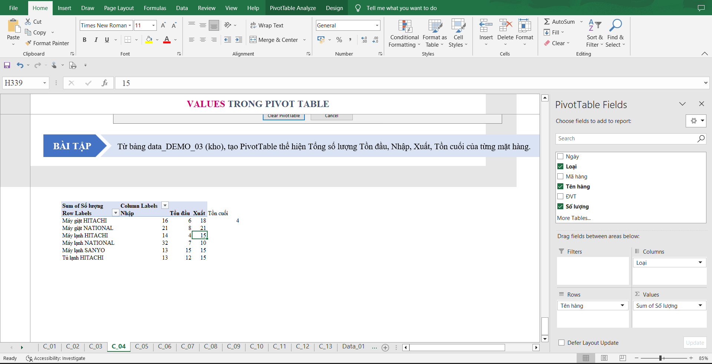This screenshot has height=364, width=712.
Task: Check the Ngày field checkbox
Action: [560, 156]
